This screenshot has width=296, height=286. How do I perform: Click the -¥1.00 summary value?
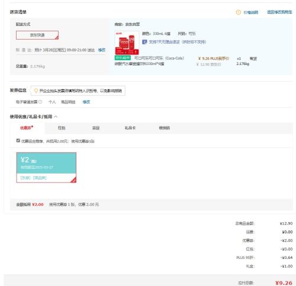[x=287, y=266]
